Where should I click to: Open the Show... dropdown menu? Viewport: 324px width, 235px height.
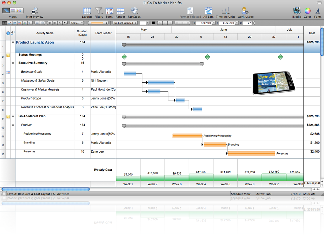(x=77, y=23)
